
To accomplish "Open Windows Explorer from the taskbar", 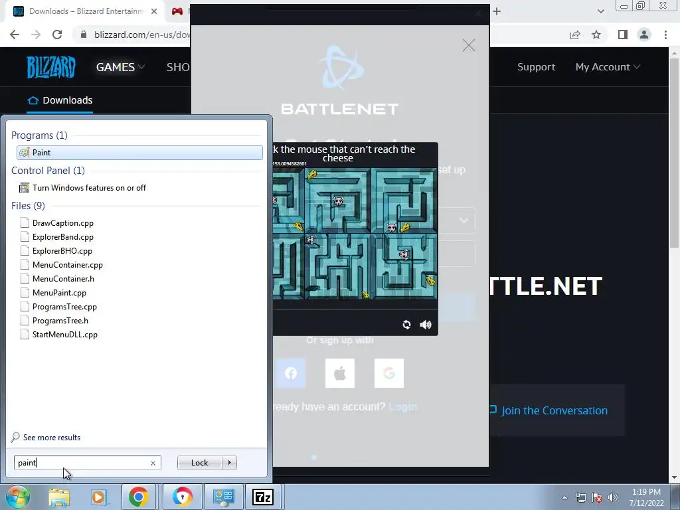I will pyautogui.click(x=59, y=497).
